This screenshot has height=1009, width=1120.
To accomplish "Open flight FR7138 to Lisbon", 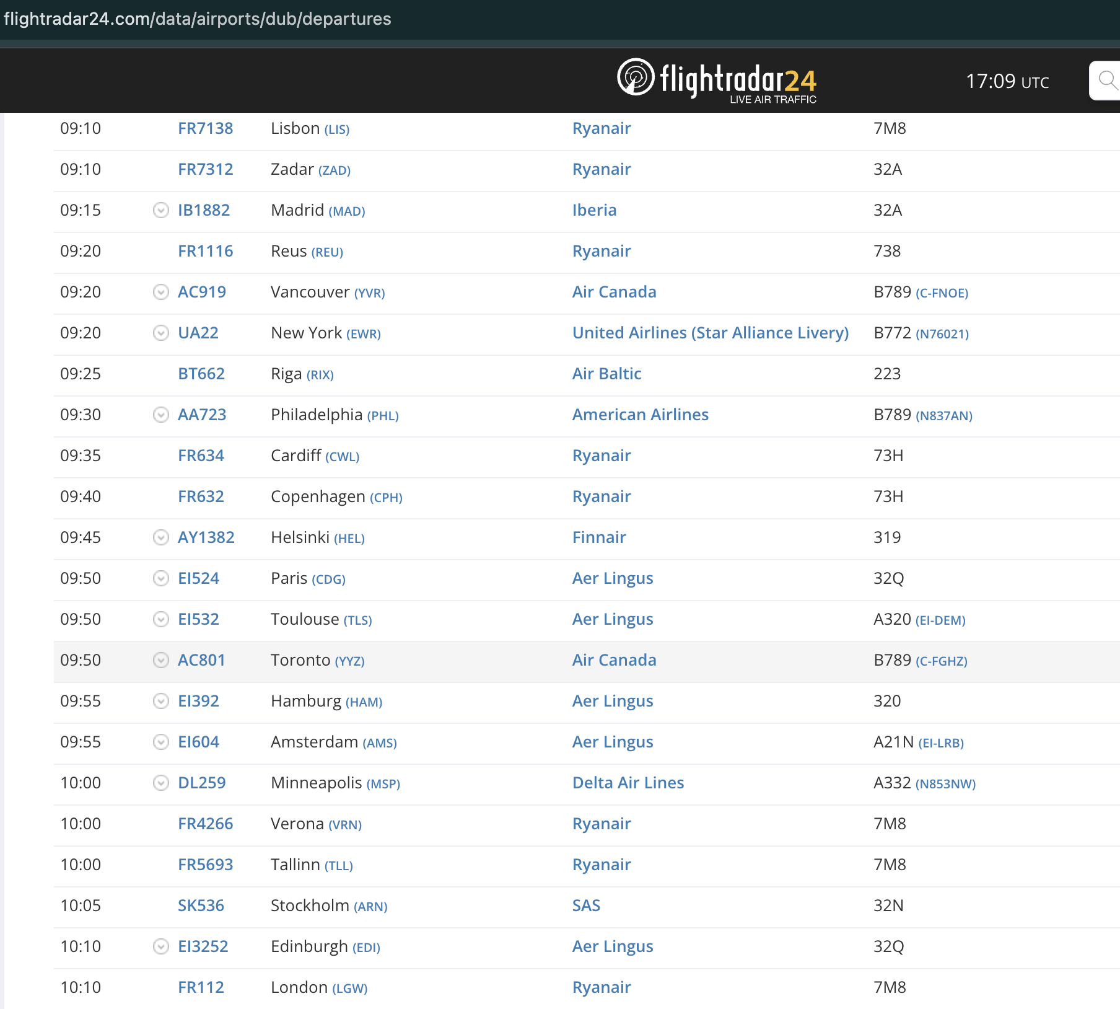I will click(x=205, y=128).
